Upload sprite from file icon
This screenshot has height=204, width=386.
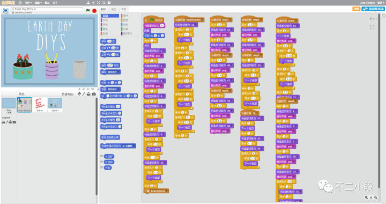click(x=88, y=94)
